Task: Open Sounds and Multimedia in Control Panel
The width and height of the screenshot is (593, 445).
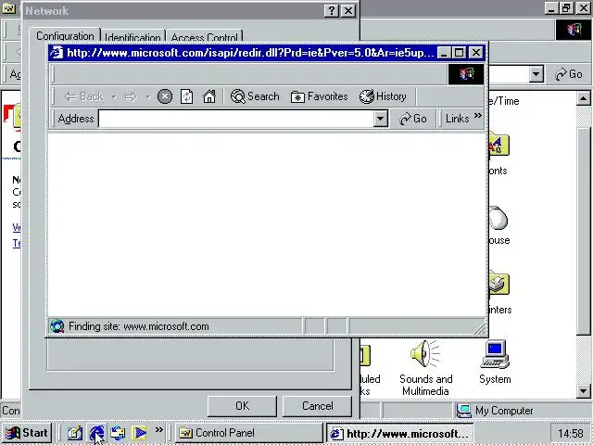Action: [x=425, y=367]
